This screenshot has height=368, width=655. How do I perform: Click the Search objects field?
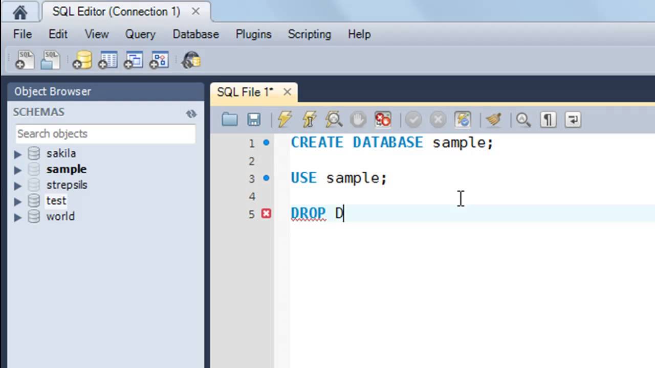click(105, 134)
